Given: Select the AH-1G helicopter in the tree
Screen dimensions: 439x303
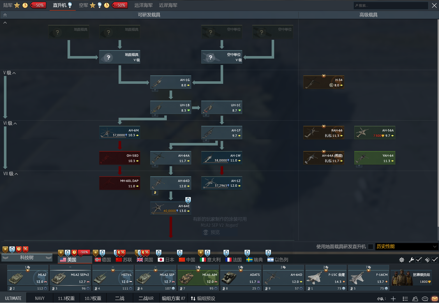Looking at the screenshot, I should tap(171, 82).
